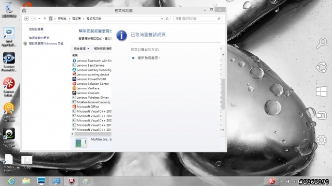Open Control Panel Home link
The image size is (332, 186).
[x=36, y=29]
